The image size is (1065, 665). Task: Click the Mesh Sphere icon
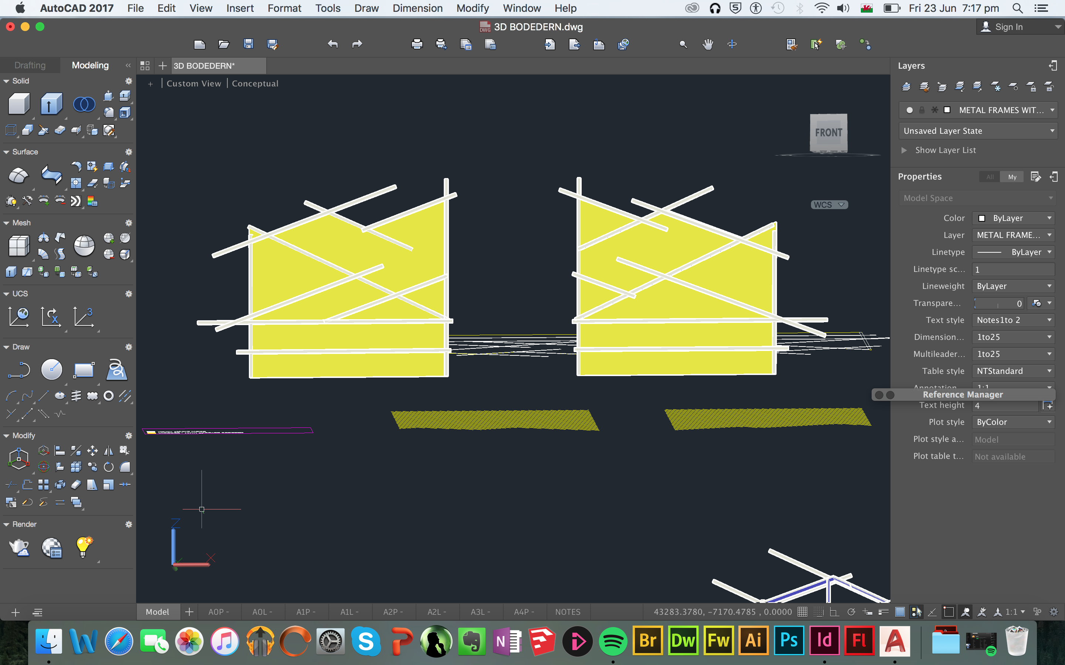84,245
